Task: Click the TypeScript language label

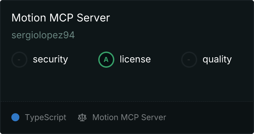Action: [x=46, y=118]
